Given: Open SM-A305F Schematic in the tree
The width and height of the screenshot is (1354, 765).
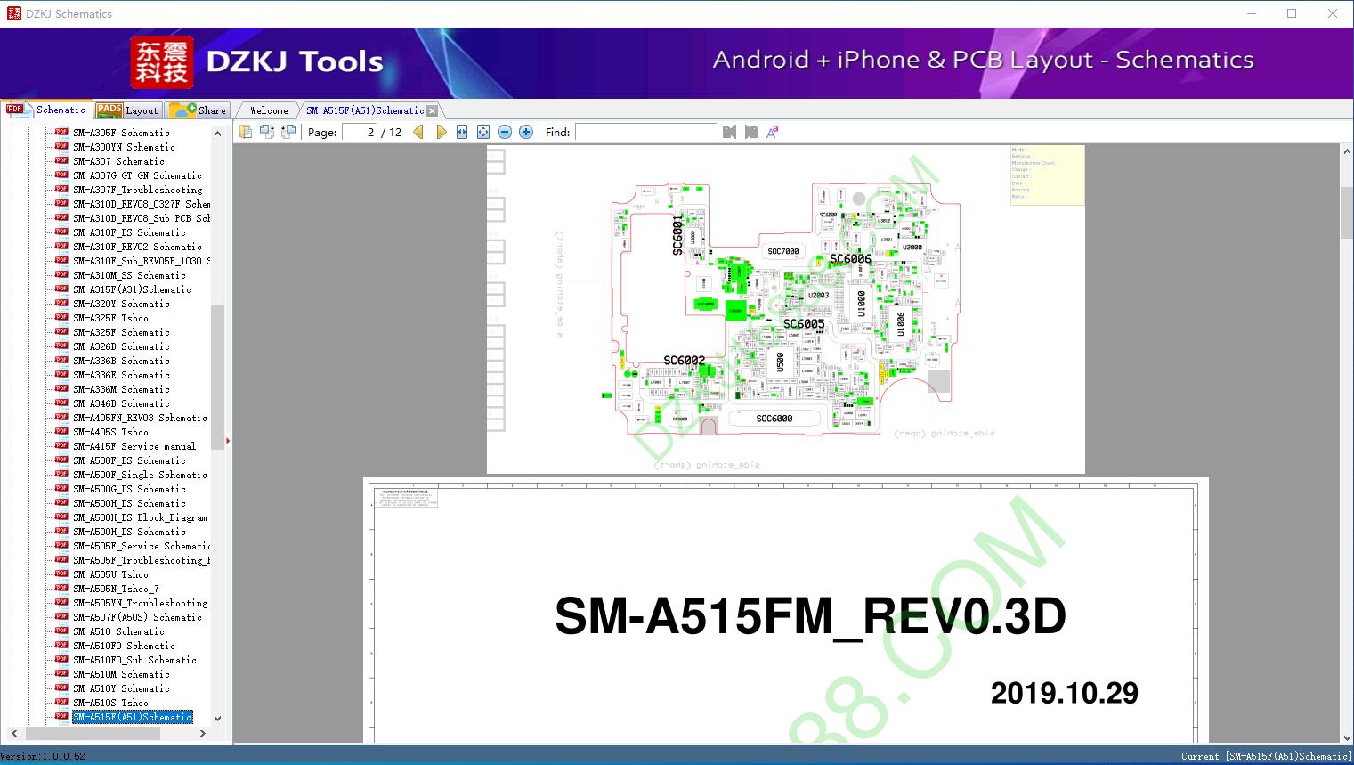Looking at the screenshot, I should pos(121,133).
